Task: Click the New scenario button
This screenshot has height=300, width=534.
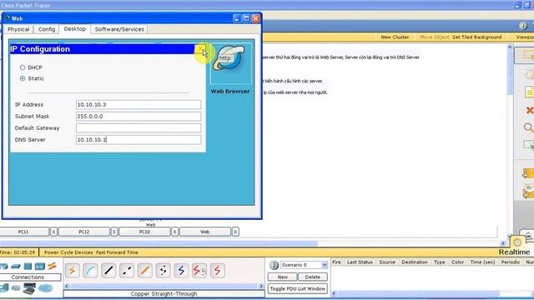Action: 282,277
